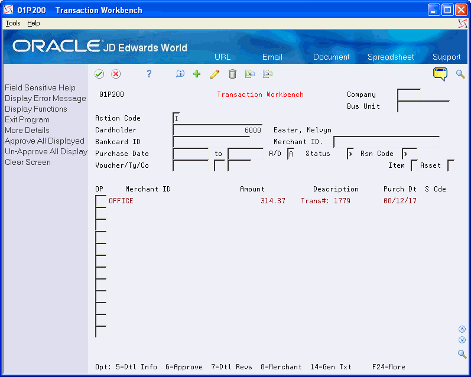Click the Support link in banner
The width and height of the screenshot is (471, 377).
tap(446, 57)
